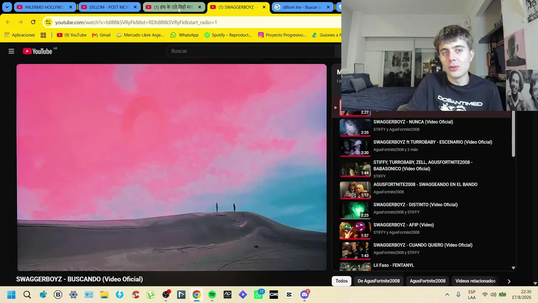Show more filter chips with right arrow
Image resolution: width=538 pixels, height=303 pixels.
point(509,281)
